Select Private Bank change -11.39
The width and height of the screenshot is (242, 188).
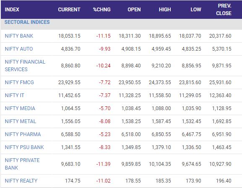[x=104, y=164]
